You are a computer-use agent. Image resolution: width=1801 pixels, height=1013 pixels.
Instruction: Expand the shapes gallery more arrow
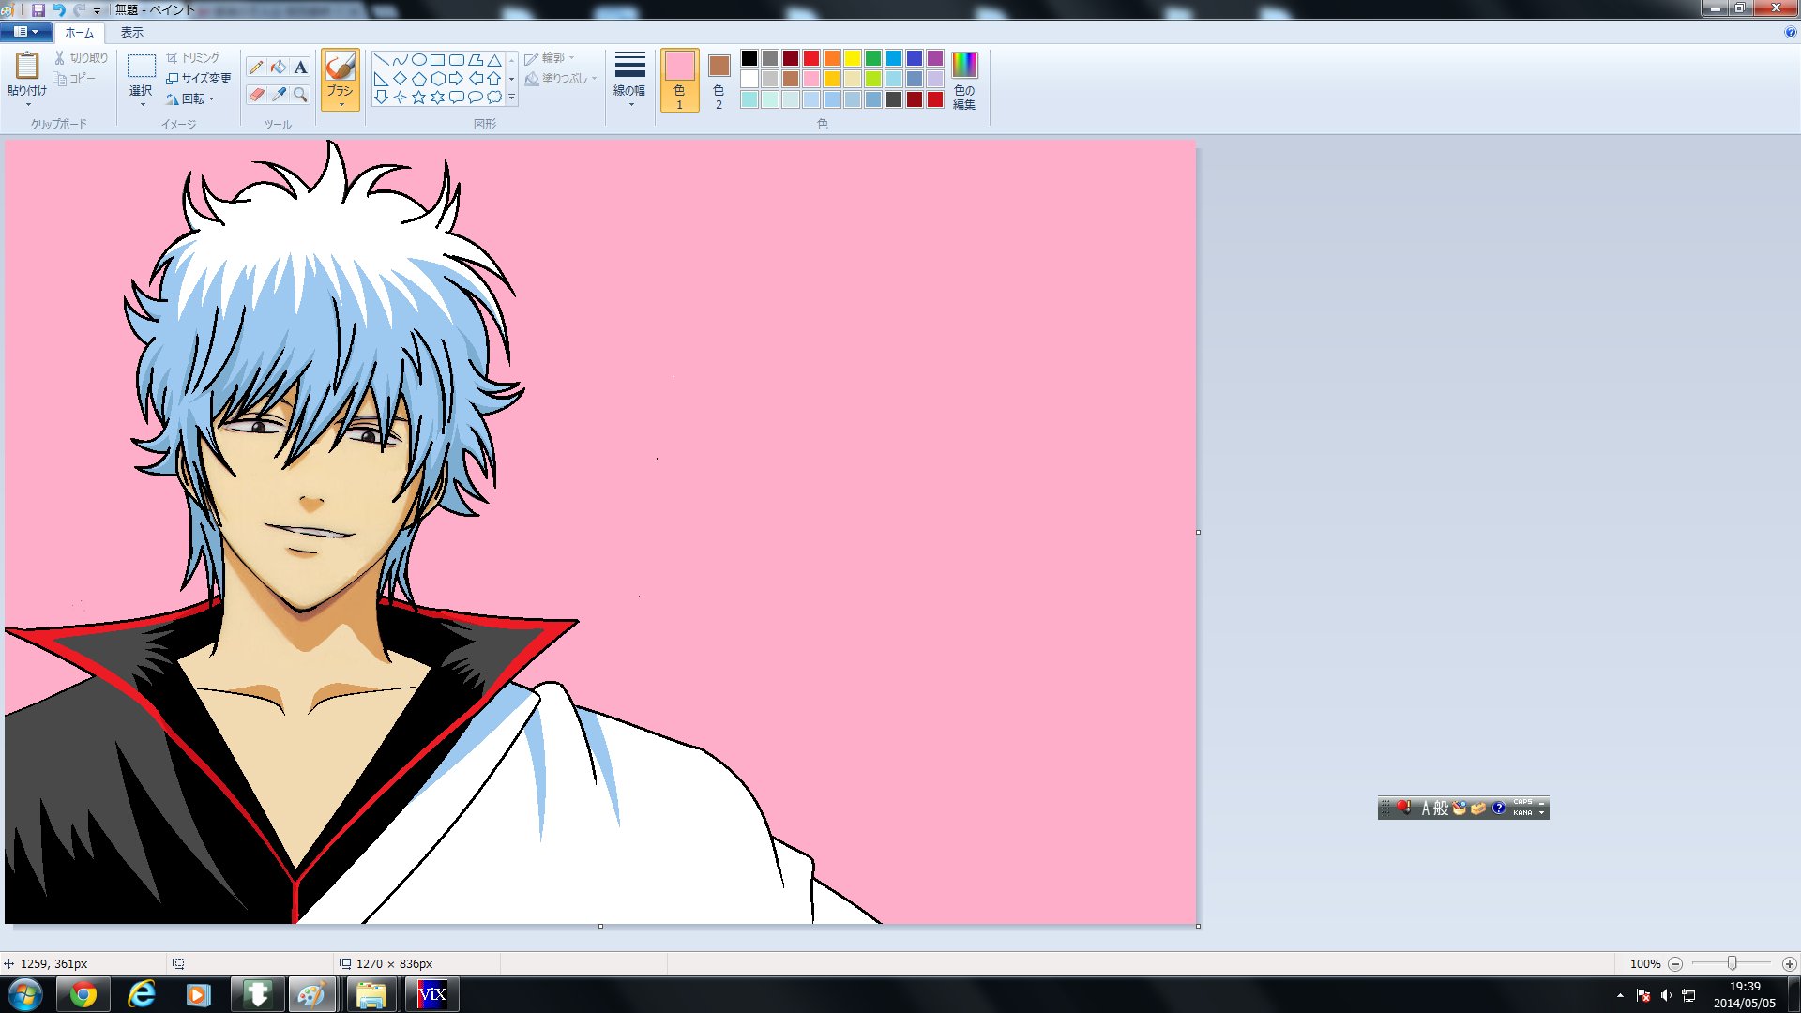[x=511, y=97]
